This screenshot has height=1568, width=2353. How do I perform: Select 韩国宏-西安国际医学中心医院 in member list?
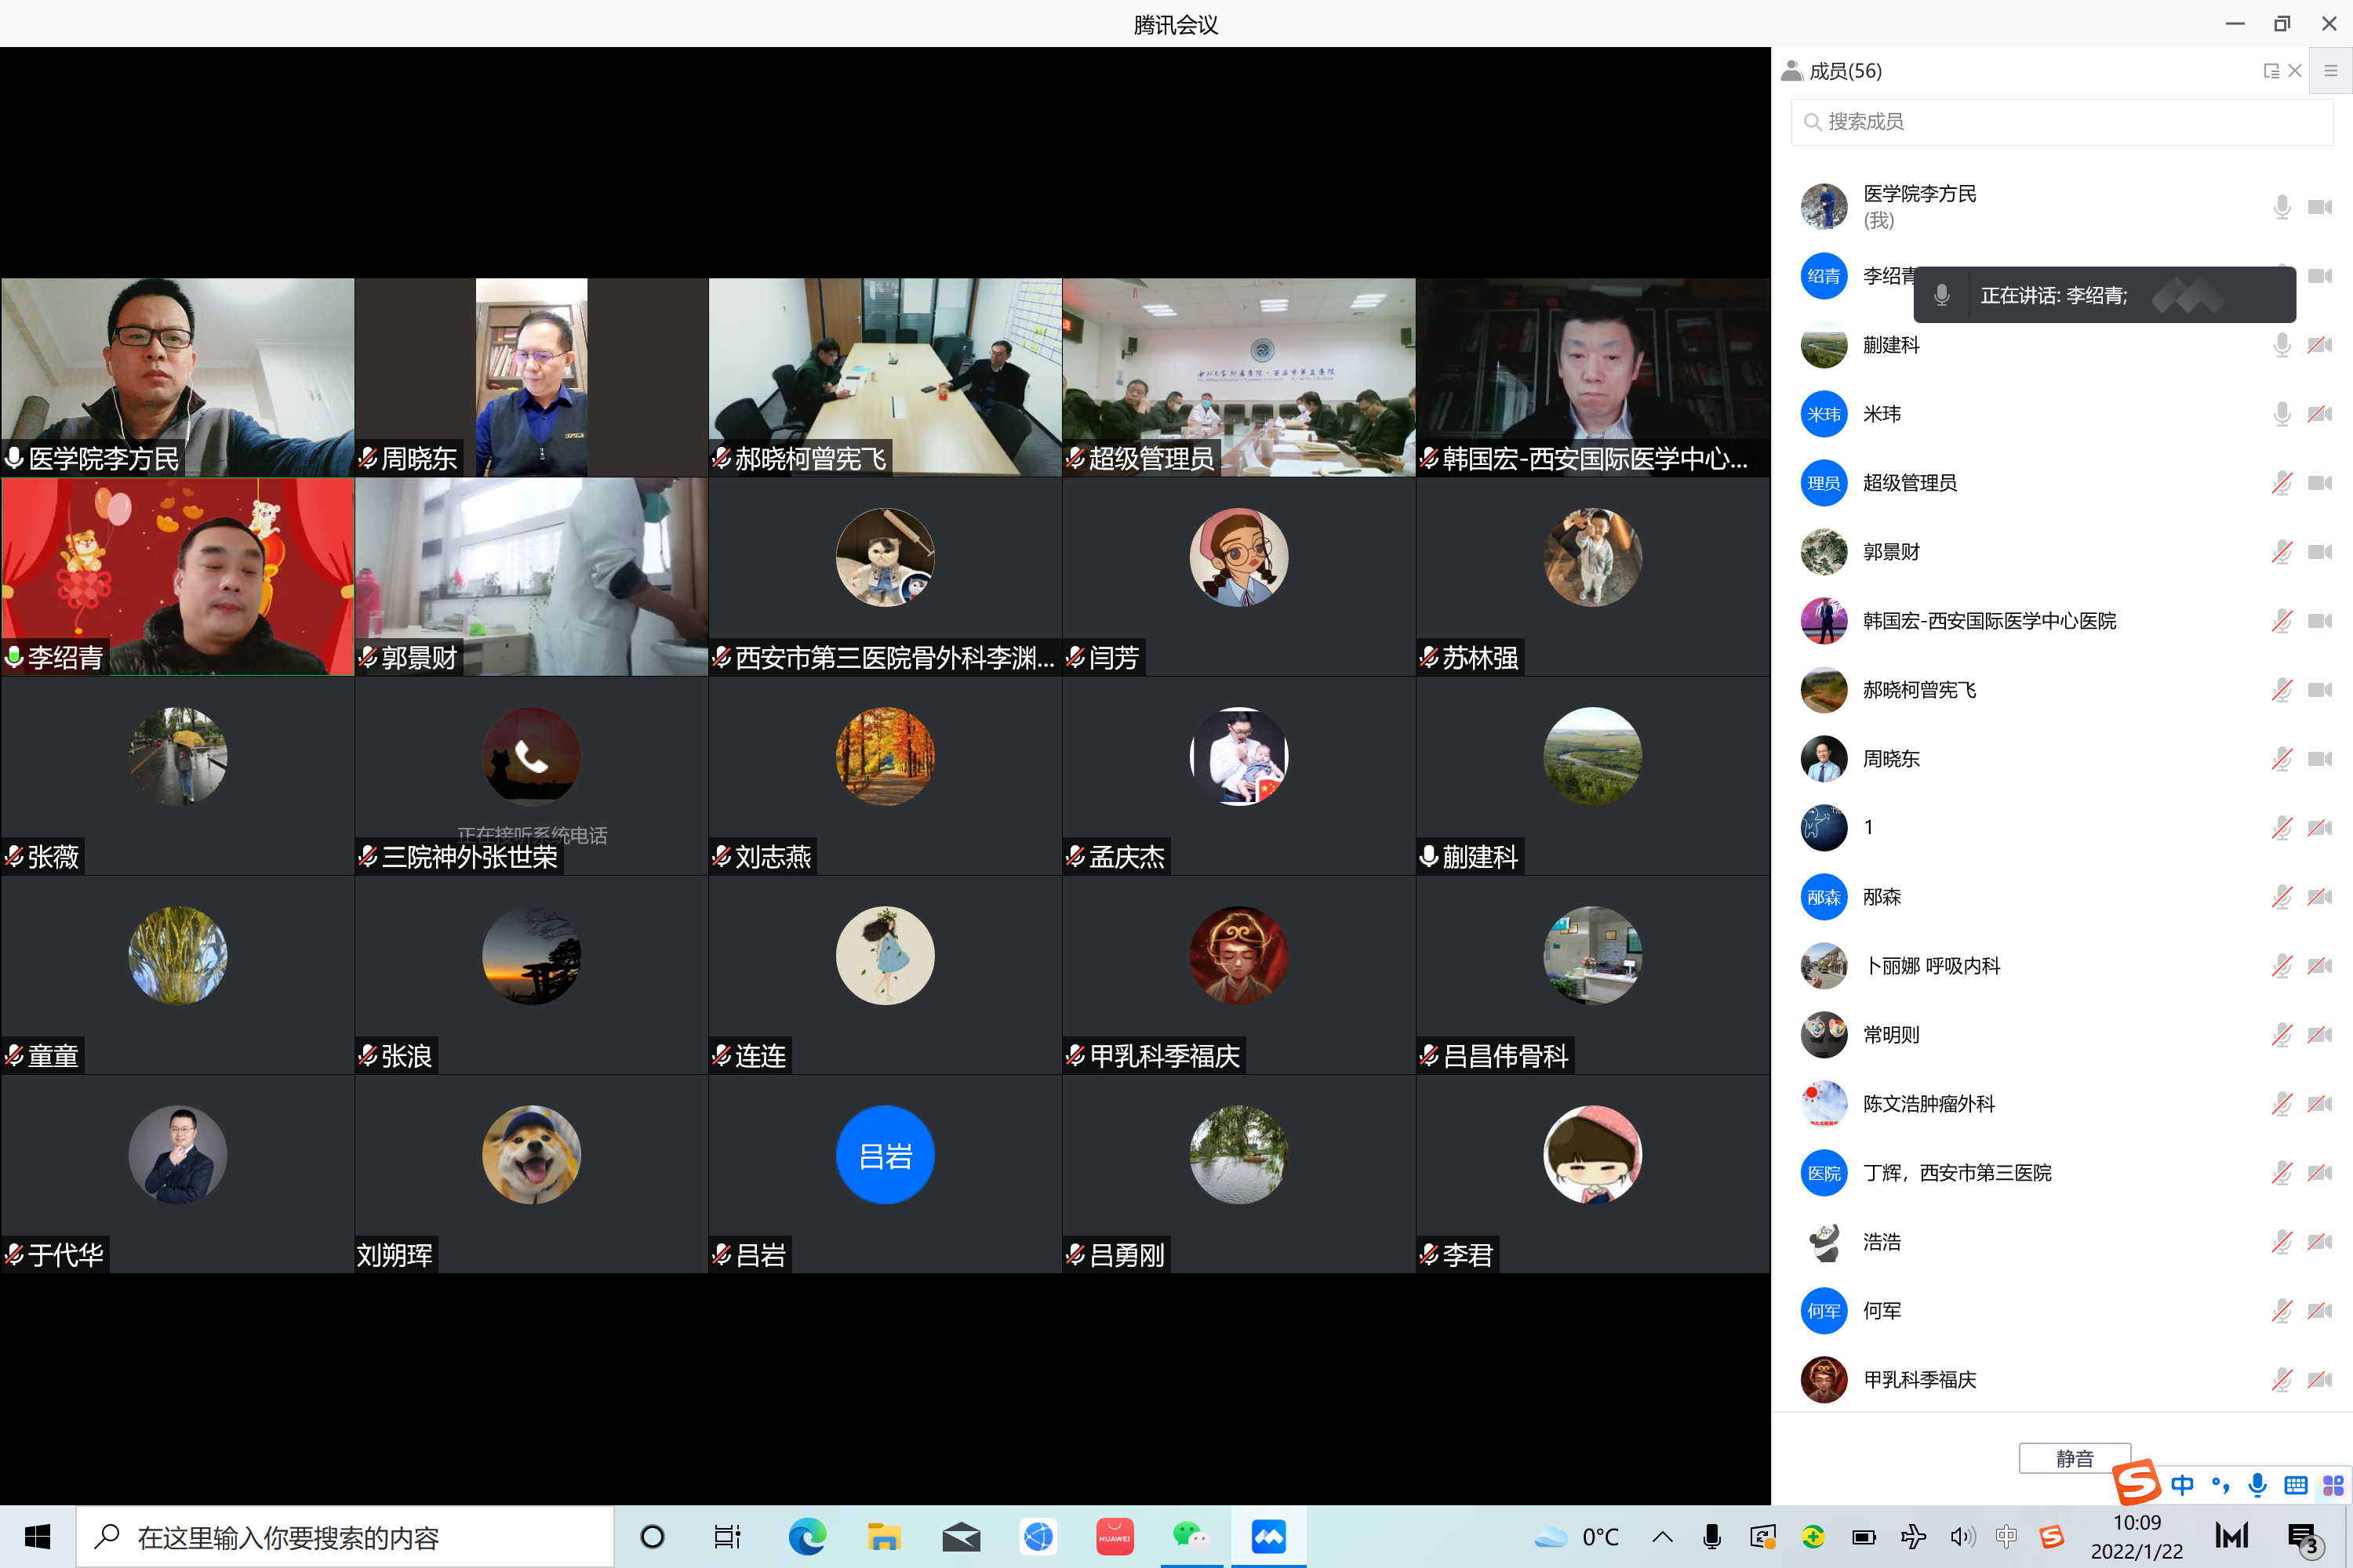point(1988,621)
